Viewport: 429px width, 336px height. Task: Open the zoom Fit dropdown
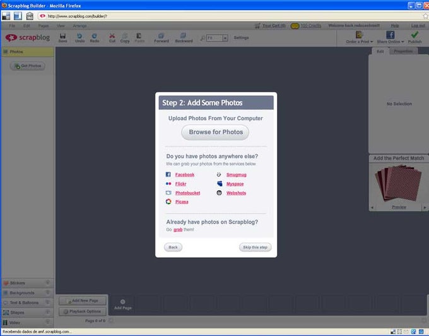click(x=225, y=38)
